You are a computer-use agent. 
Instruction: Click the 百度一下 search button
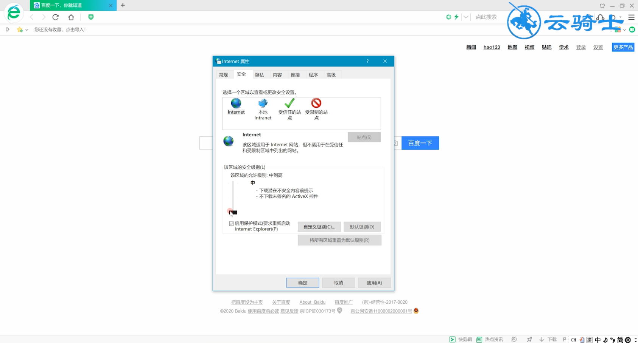420,143
